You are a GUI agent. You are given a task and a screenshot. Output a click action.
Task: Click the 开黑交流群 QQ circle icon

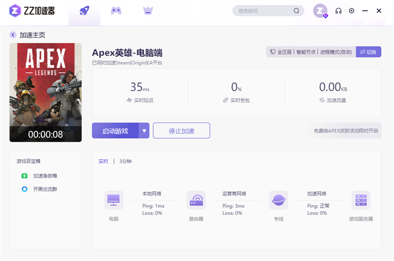click(x=24, y=189)
